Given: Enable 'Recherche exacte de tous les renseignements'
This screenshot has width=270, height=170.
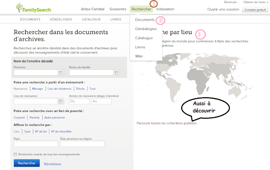Looking at the screenshot, I should point(16,154).
